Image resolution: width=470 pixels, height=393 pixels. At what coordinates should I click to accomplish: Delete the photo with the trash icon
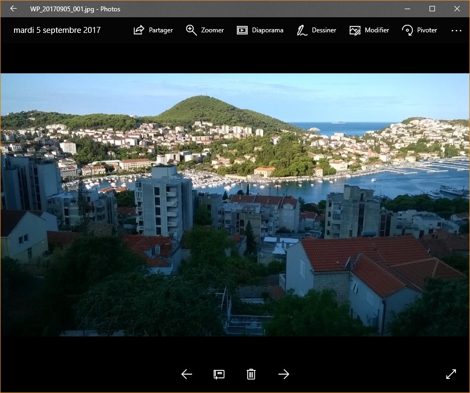251,374
